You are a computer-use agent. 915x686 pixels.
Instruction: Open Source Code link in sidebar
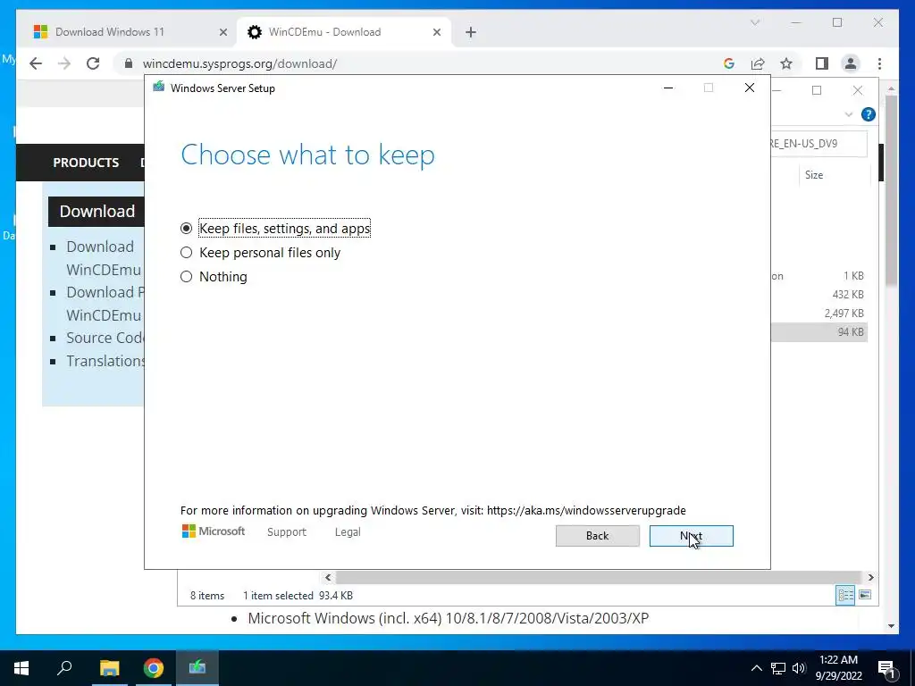click(x=105, y=338)
